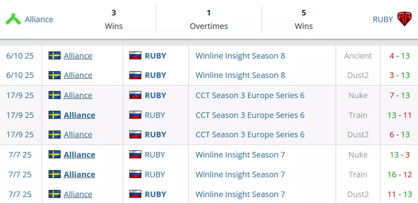
Task: Click the green Alliance logo icon in header
Action: 13,19
